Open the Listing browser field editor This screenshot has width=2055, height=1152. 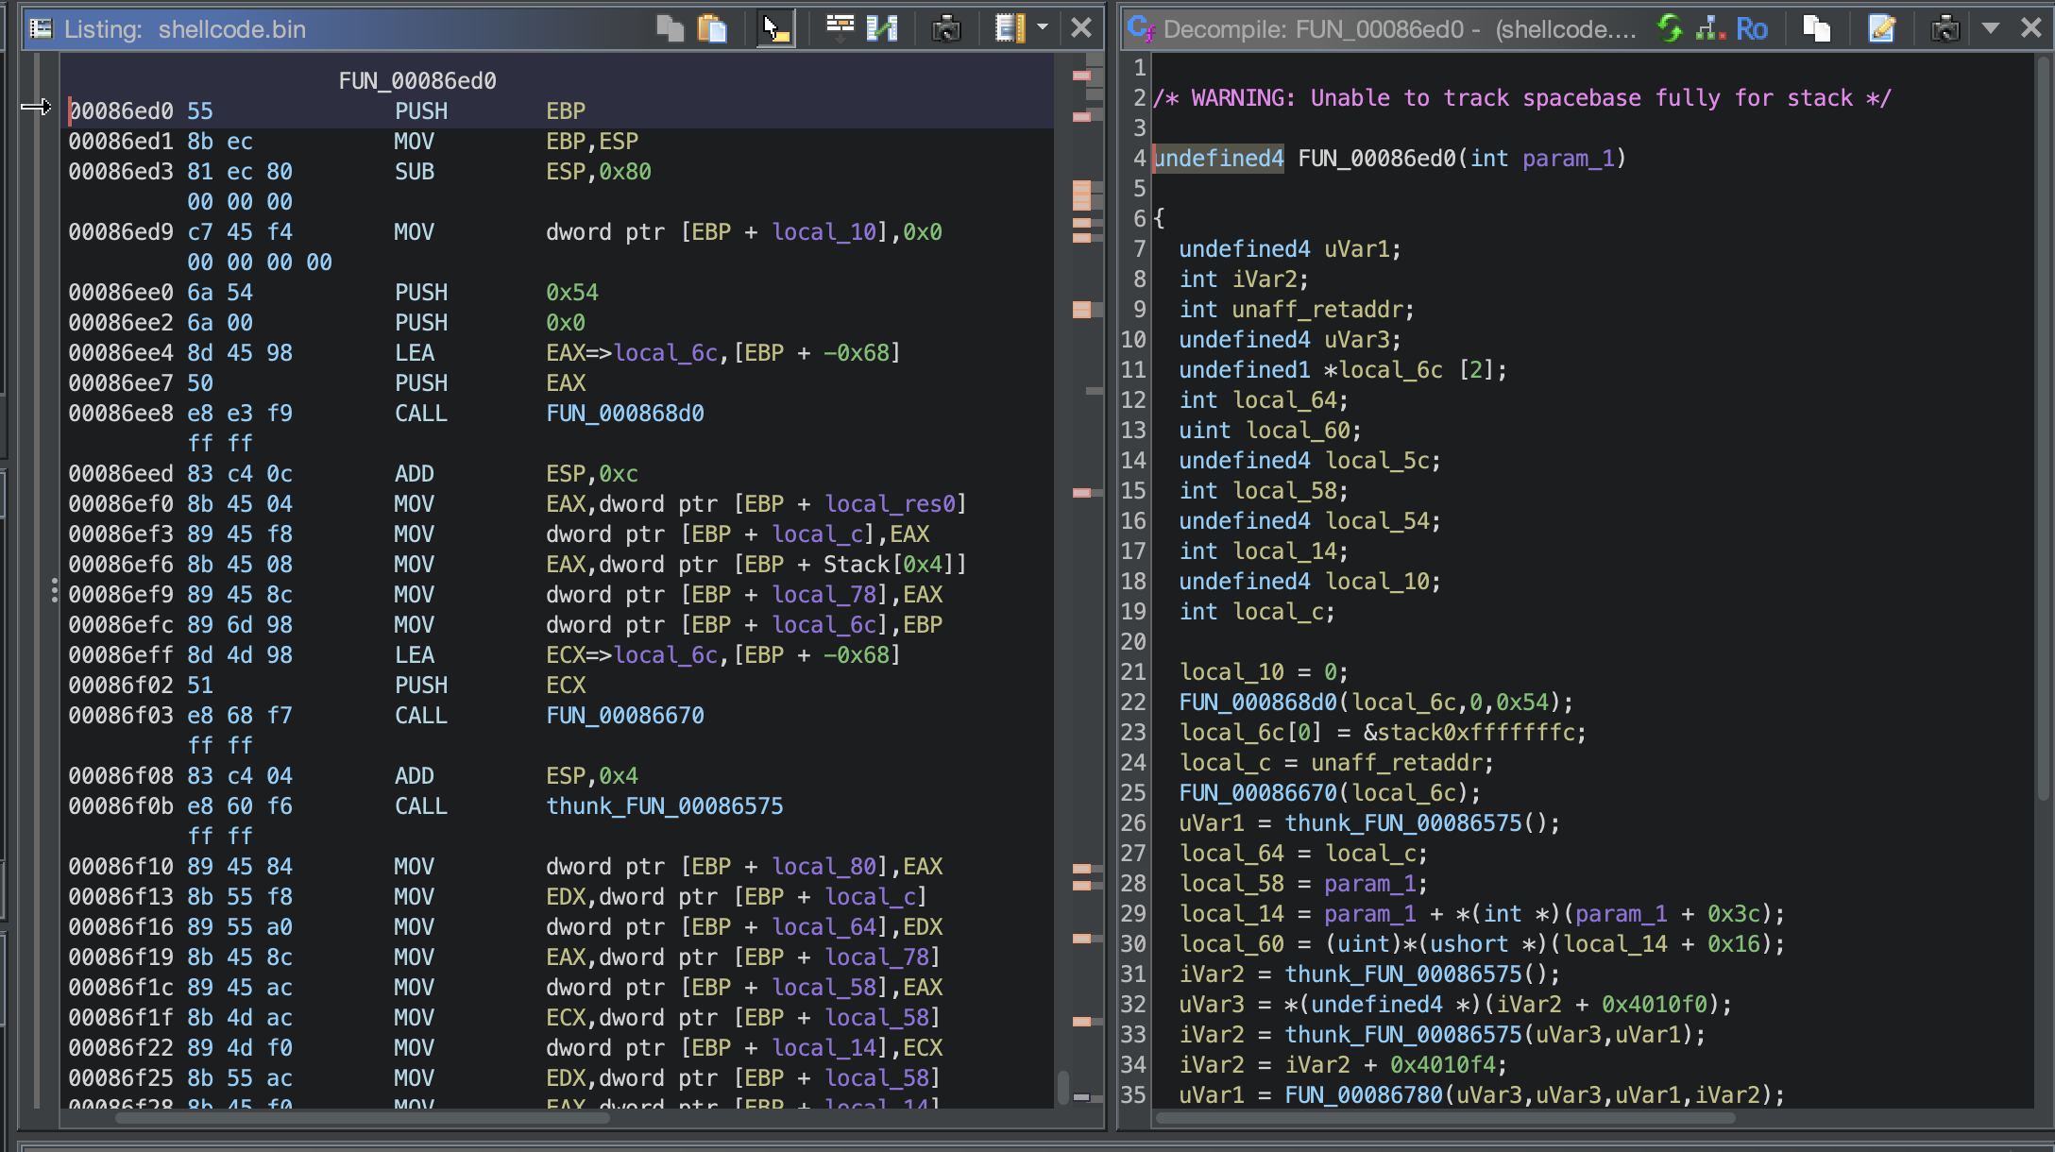(x=839, y=28)
